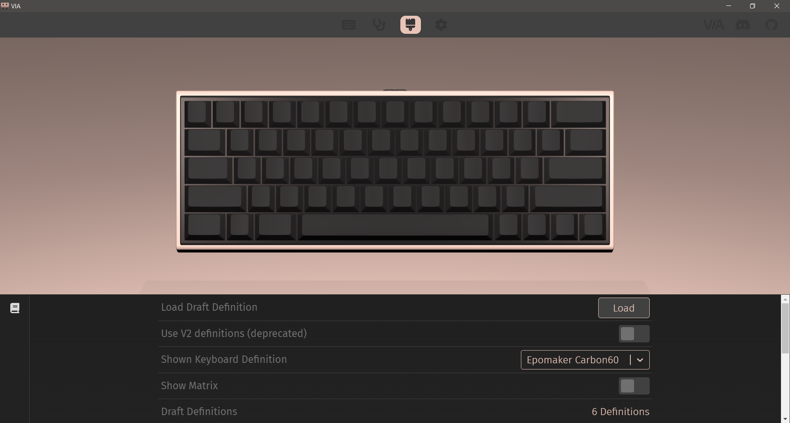
Task: Click the panel's vertical scrollbar thumb
Action: tap(785, 328)
